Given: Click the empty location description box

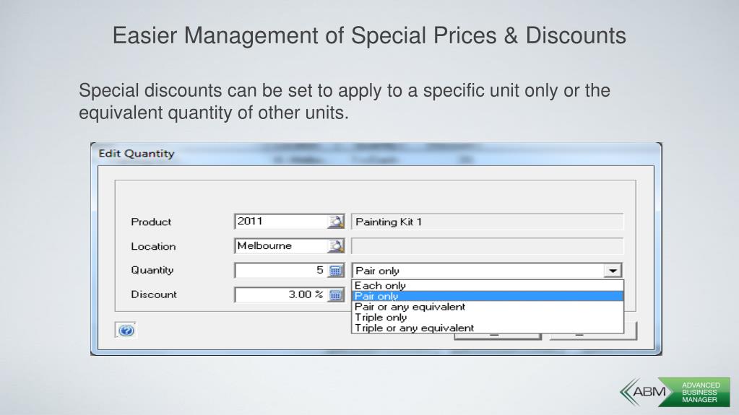Looking at the screenshot, I should tap(487, 246).
